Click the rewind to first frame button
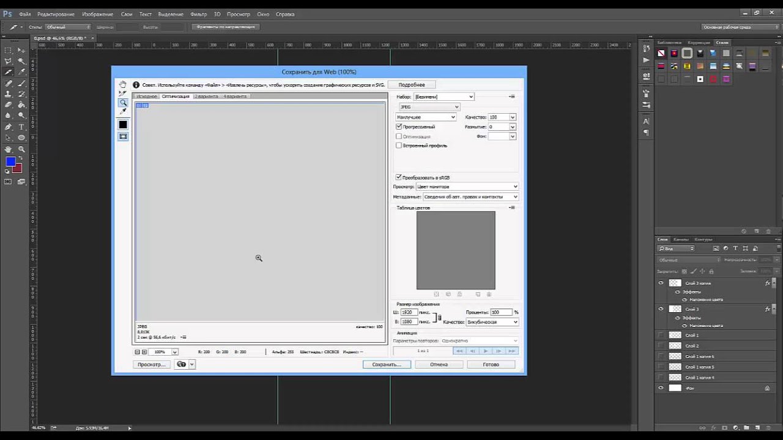 (459, 351)
